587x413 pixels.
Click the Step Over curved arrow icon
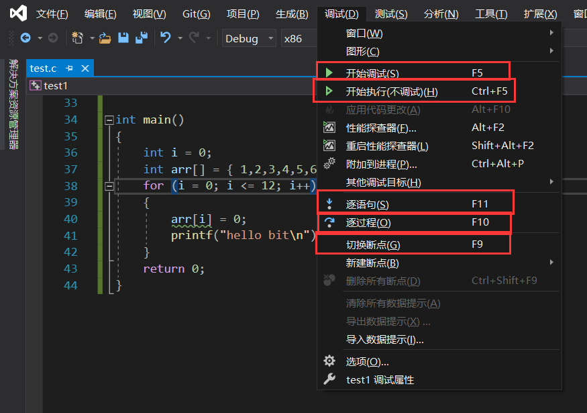(329, 222)
